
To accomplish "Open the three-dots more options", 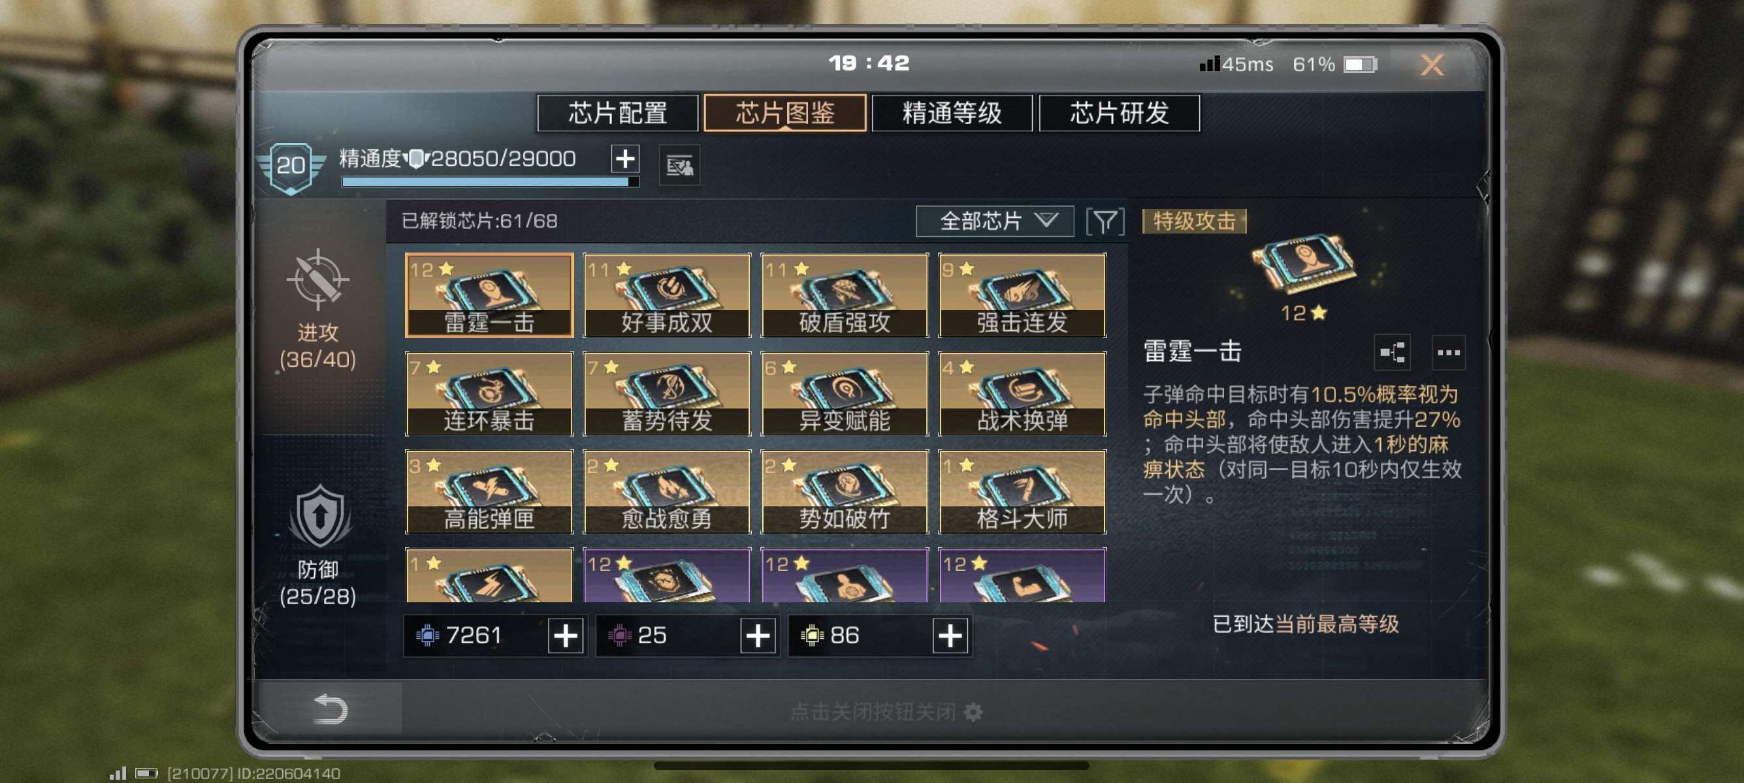I will [1448, 352].
